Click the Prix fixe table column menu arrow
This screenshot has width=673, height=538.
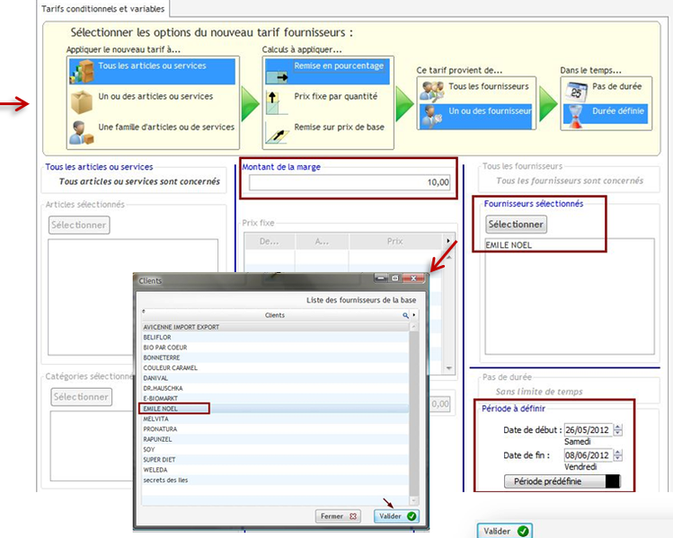(x=448, y=241)
